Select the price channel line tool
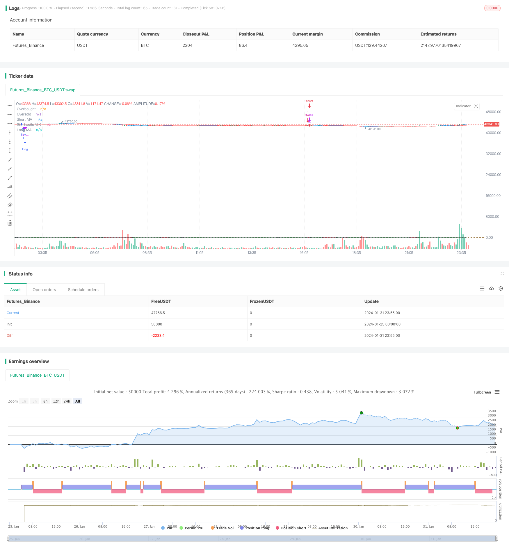This screenshot has width=509, height=550. [x=10, y=196]
